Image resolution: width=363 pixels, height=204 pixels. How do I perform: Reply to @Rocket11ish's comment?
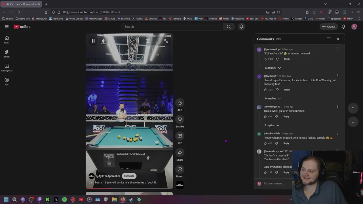[286, 143]
